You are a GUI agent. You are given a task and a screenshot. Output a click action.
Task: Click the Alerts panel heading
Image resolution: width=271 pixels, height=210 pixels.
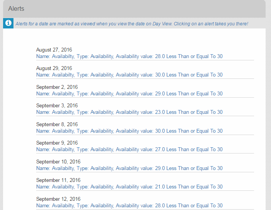click(x=16, y=8)
